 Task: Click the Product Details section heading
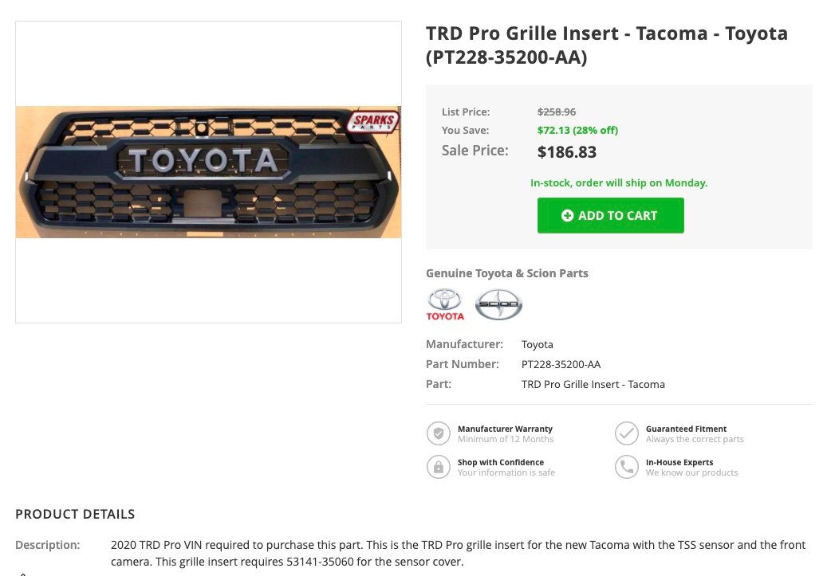point(75,515)
